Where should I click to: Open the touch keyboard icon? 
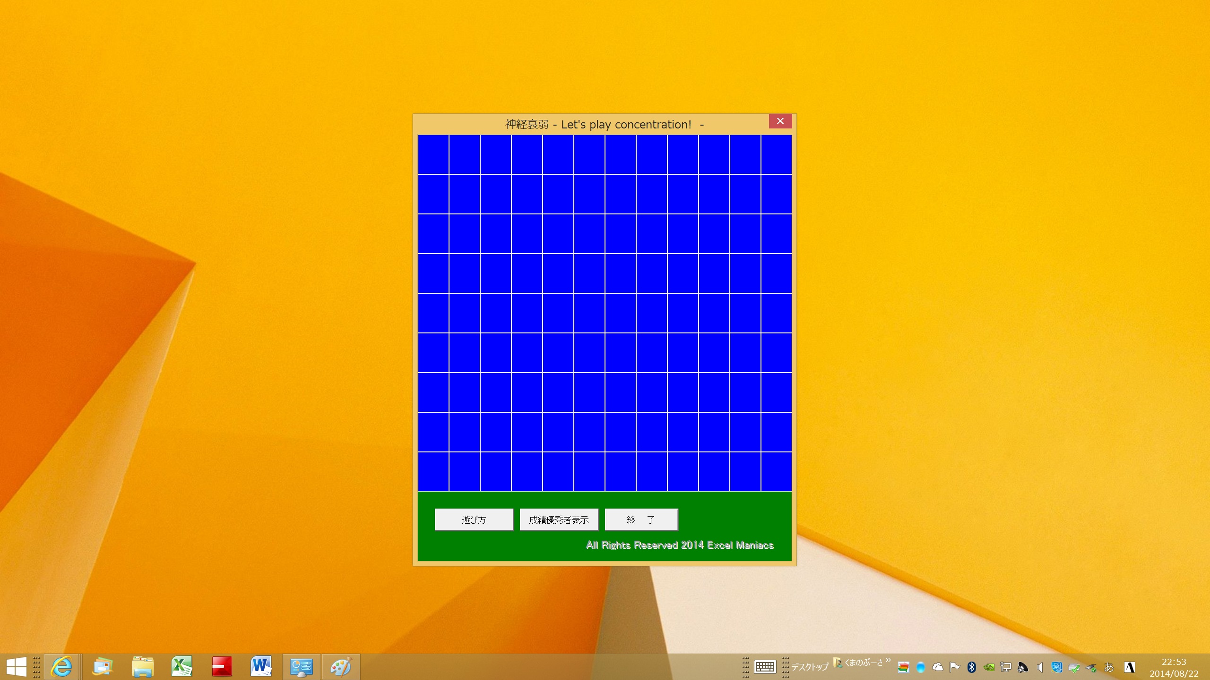pyautogui.click(x=765, y=667)
